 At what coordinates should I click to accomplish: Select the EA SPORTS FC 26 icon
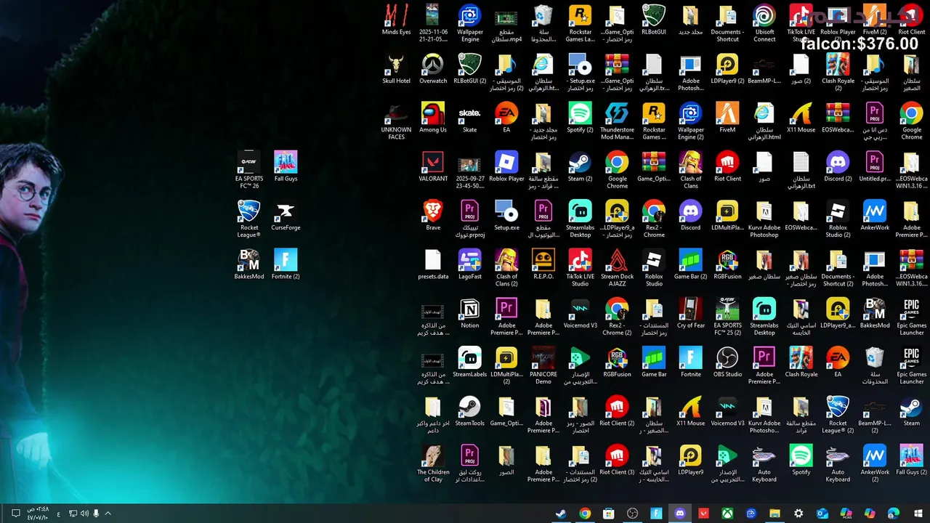[248, 170]
